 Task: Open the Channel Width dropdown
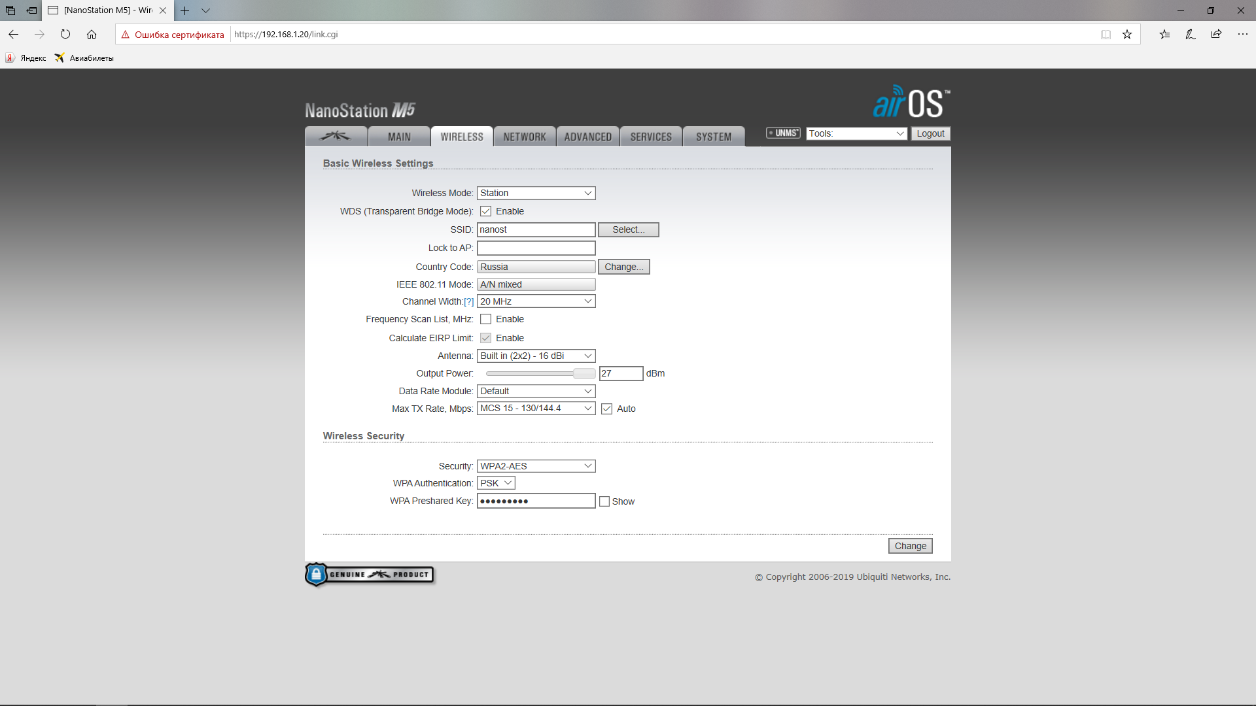536,301
